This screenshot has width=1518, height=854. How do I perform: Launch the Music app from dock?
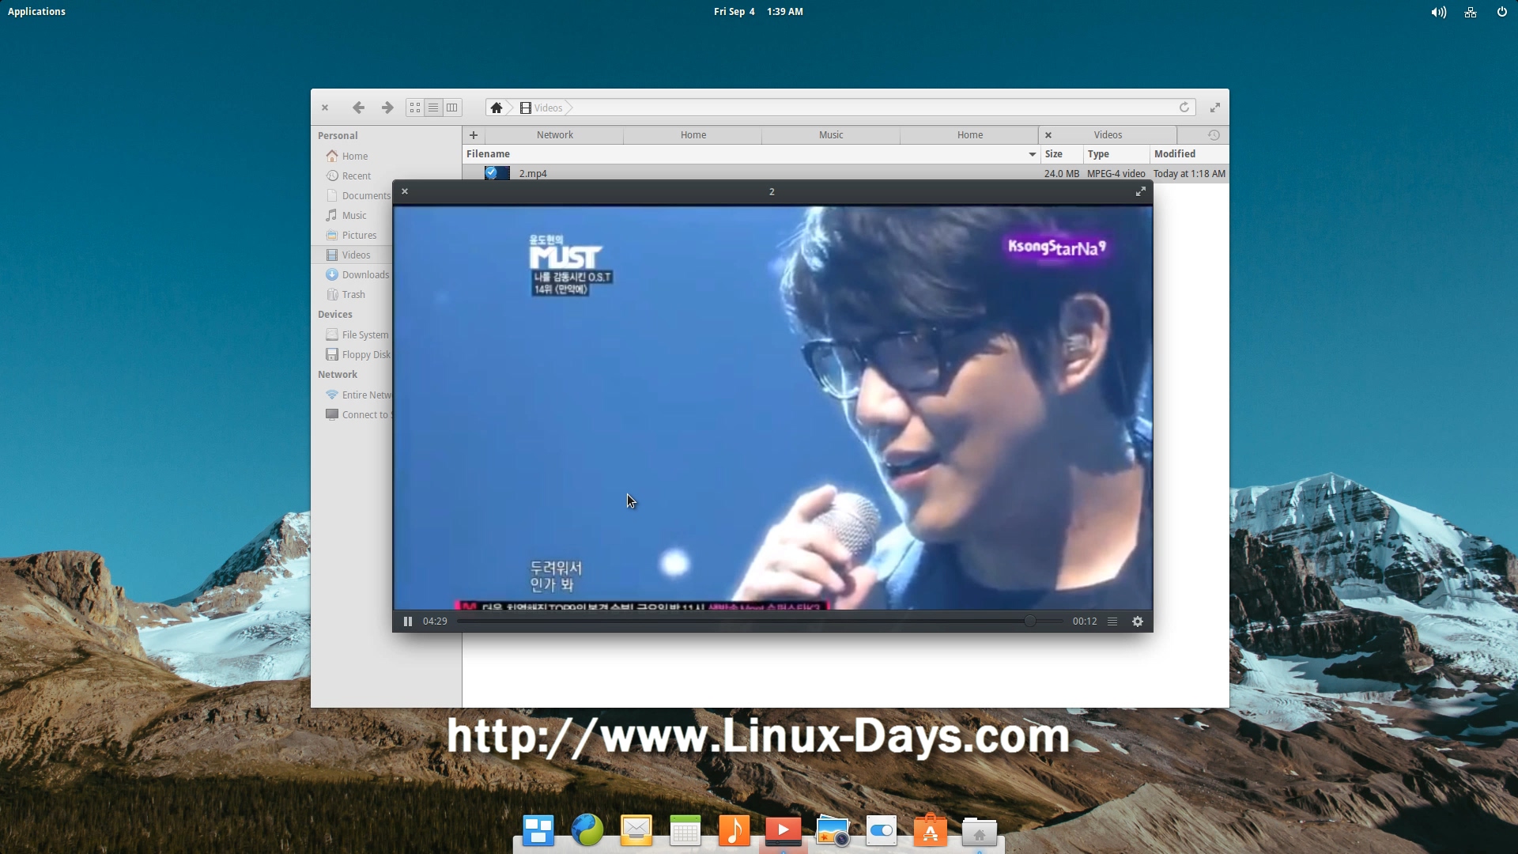click(734, 831)
